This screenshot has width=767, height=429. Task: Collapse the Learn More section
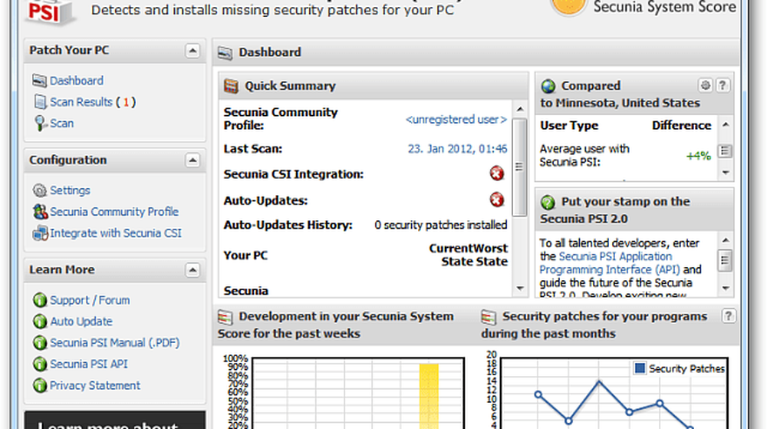[193, 270]
